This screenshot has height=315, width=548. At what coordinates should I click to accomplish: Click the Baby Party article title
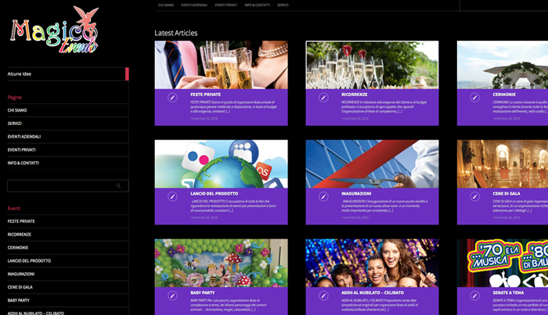(x=202, y=292)
